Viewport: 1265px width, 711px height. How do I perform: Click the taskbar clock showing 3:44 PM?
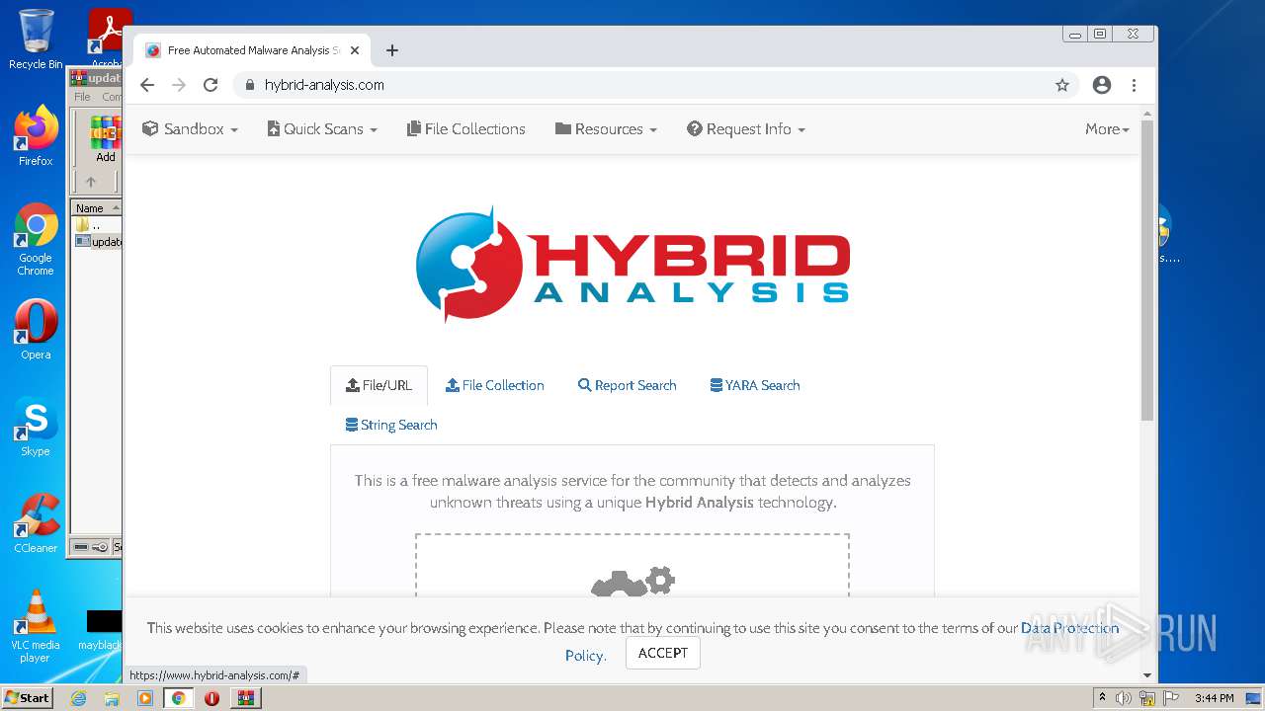(x=1214, y=698)
